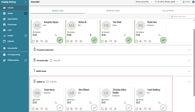Viewport: 195px width, 112px height.
Task: Click green check button on Kompleks Opsjon
Action: 60,40
